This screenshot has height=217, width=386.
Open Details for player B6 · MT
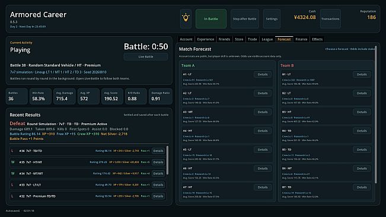[362, 168]
